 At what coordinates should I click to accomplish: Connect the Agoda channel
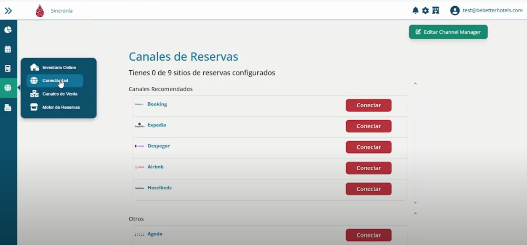tap(369, 235)
